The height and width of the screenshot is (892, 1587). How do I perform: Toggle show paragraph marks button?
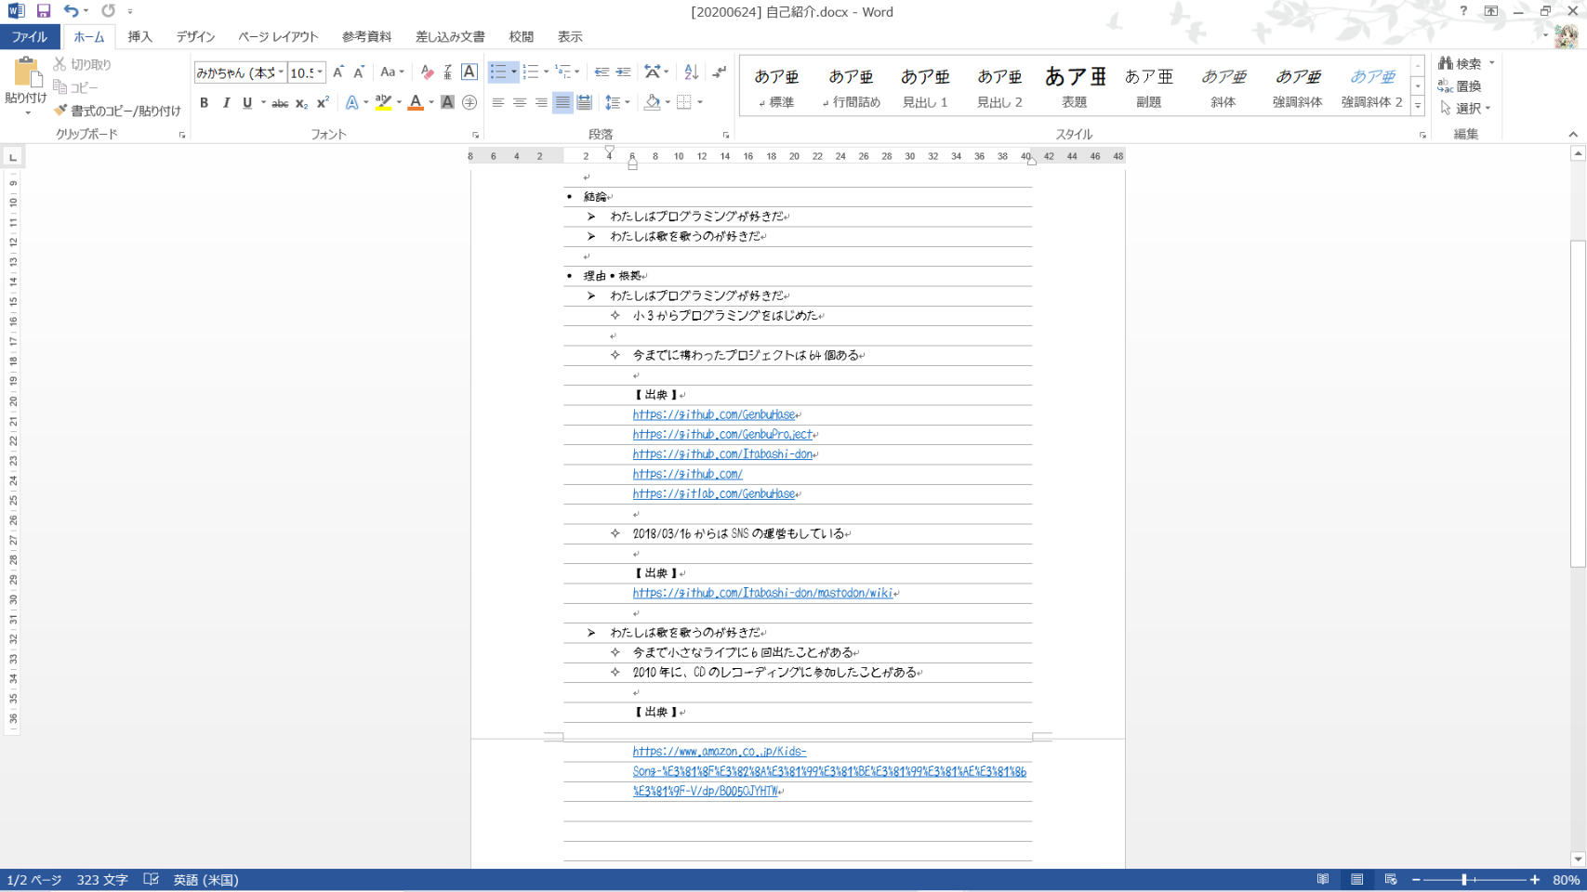(719, 72)
